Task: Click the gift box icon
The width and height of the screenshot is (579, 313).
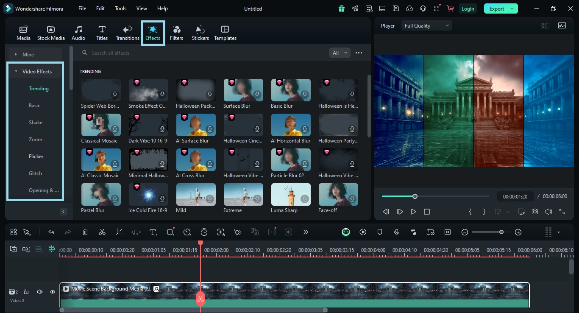Action: (x=342, y=8)
